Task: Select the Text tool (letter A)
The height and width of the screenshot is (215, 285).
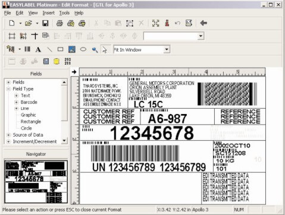Action: (x=38, y=49)
